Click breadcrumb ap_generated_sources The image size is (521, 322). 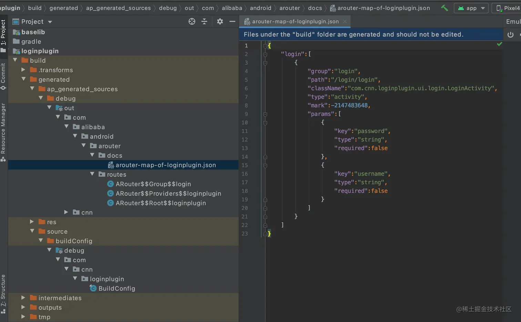point(119,8)
